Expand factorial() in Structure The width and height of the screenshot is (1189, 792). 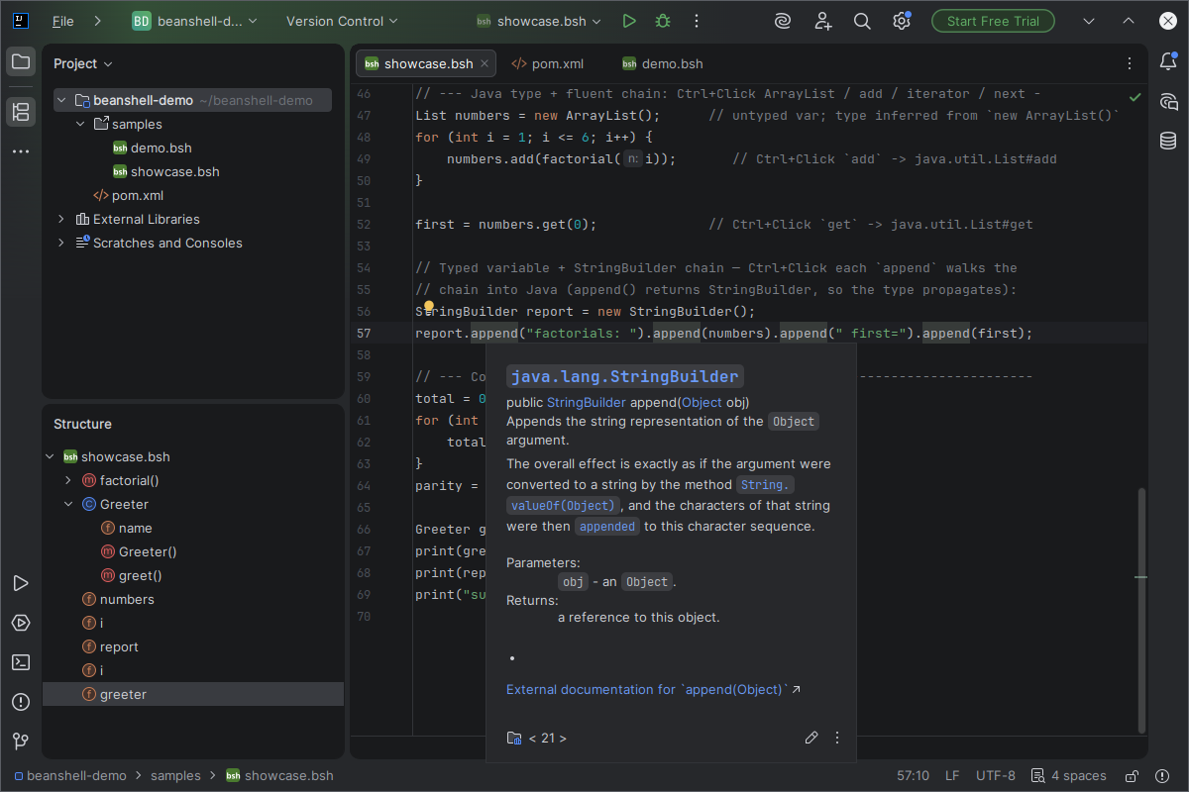coord(68,480)
